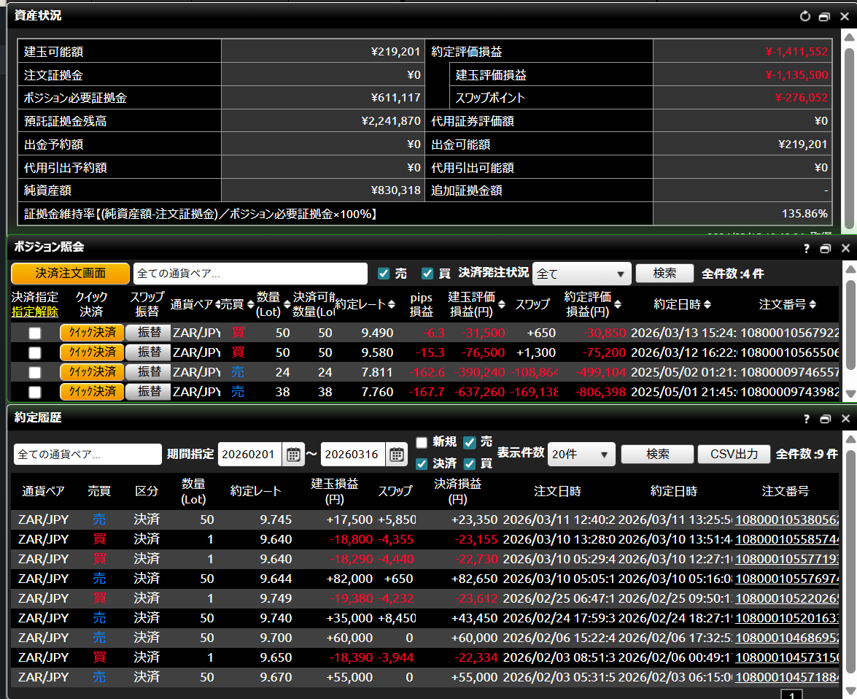Image resolution: width=857 pixels, height=699 pixels.
Task: Open the 表示件数 dropdown set to 20件
Action: click(x=581, y=455)
